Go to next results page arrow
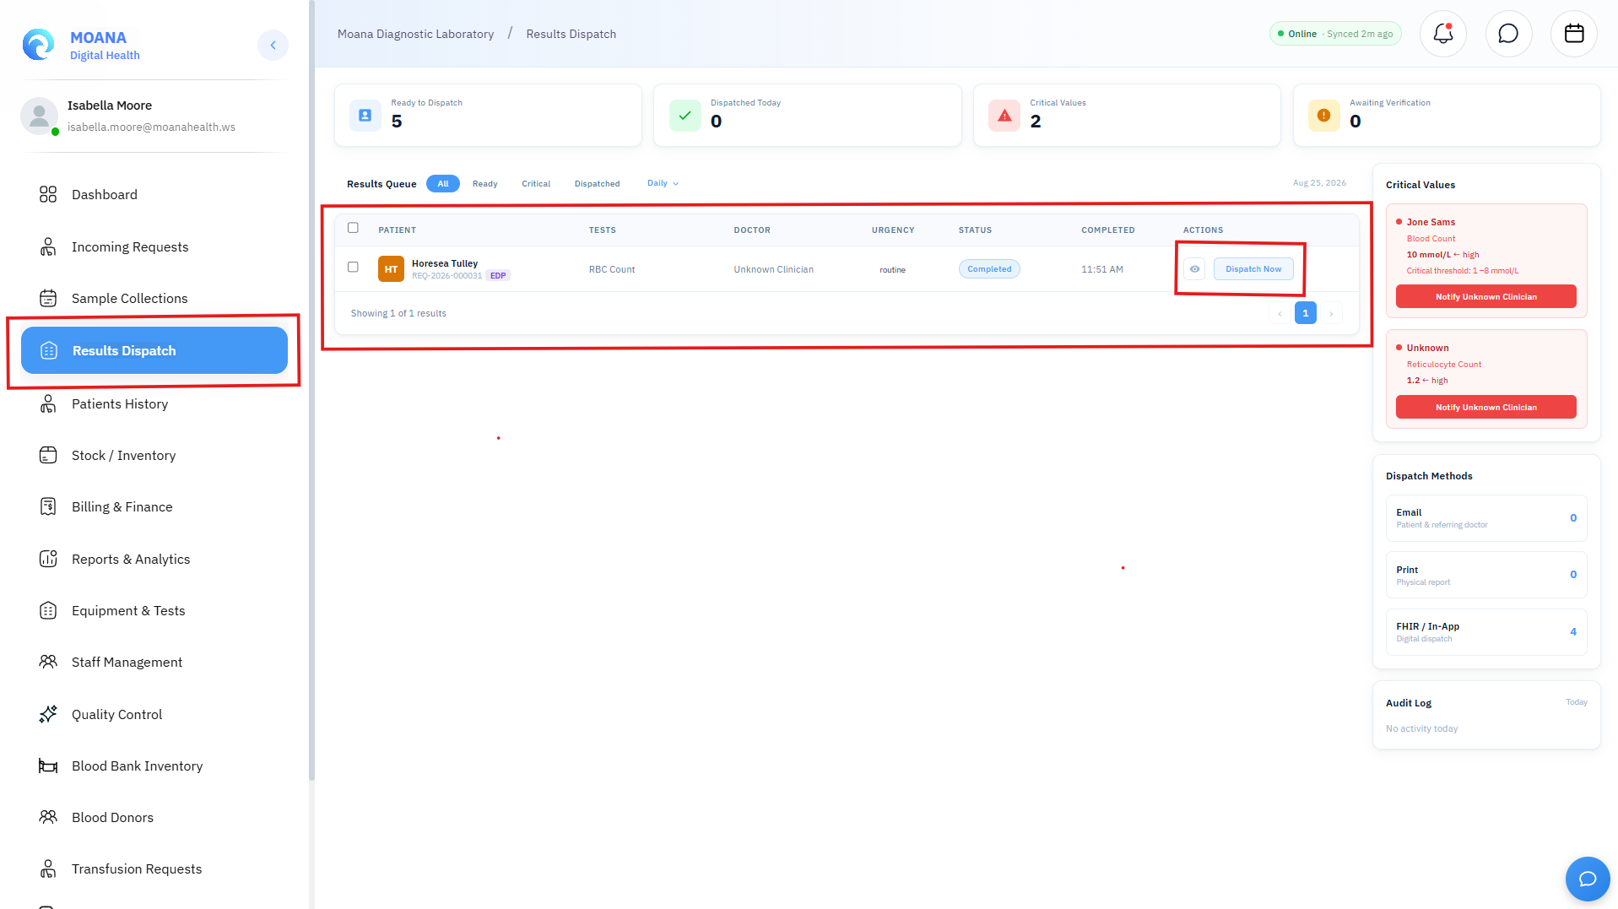This screenshot has width=1618, height=909. pos(1331,313)
